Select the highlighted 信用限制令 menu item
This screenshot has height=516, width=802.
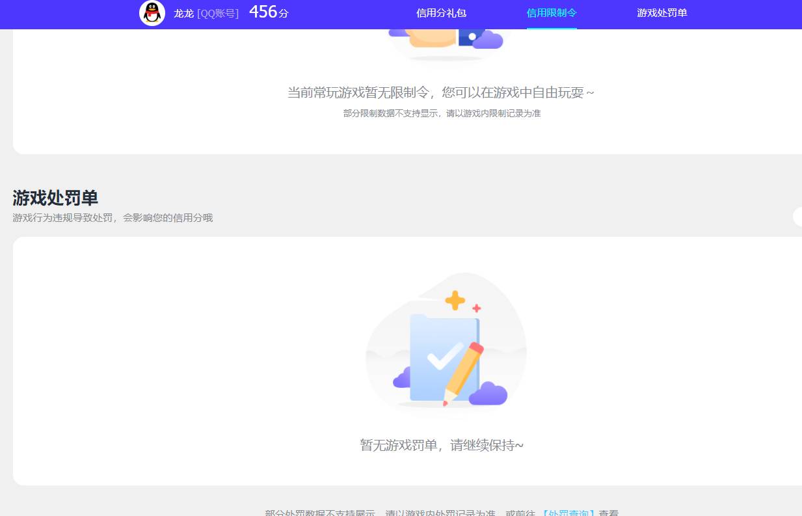point(551,13)
